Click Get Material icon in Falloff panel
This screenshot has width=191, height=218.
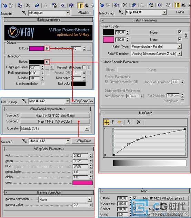(101, 5)
